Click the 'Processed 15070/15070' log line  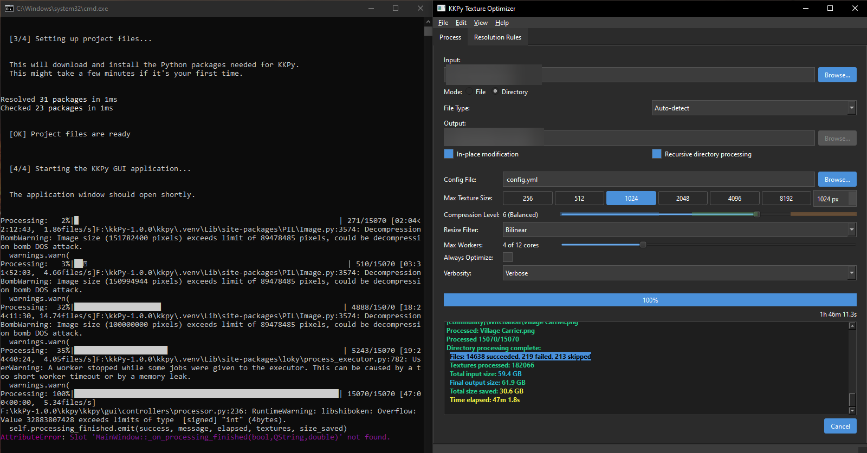pos(483,339)
